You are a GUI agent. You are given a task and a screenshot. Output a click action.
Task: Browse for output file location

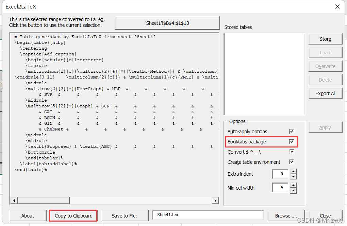pos(286,216)
